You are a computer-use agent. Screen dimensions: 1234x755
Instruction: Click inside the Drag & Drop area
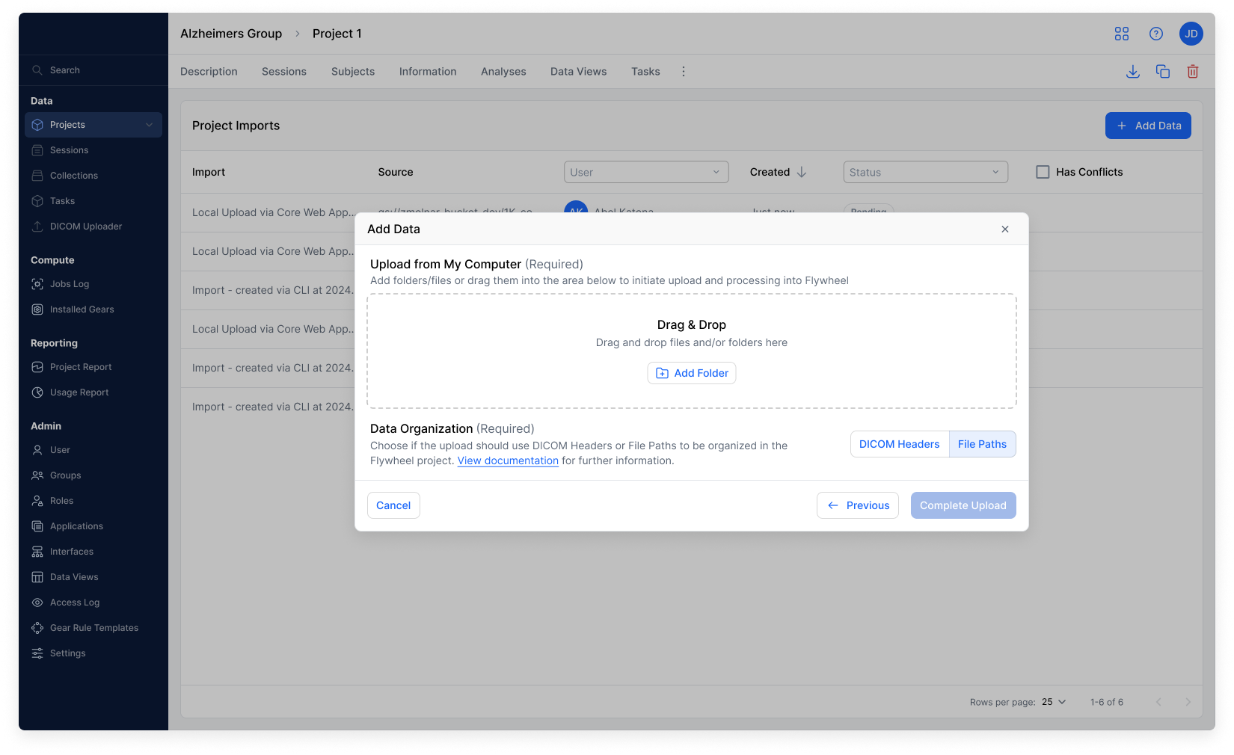pyautogui.click(x=692, y=351)
